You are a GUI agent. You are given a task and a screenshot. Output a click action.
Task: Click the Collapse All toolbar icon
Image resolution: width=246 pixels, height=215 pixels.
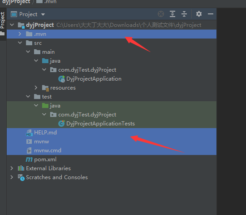(184, 14)
